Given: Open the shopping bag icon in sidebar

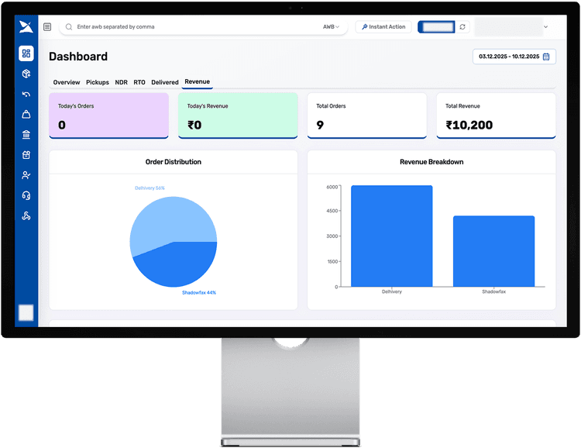Looking at the screenshot, I should point(26,114).
